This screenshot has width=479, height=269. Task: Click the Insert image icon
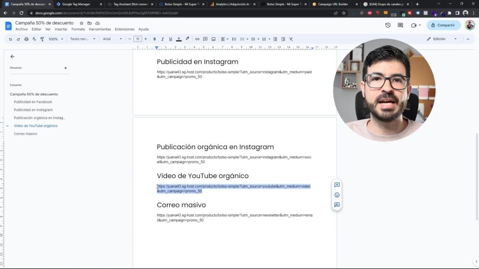point(213,39)
